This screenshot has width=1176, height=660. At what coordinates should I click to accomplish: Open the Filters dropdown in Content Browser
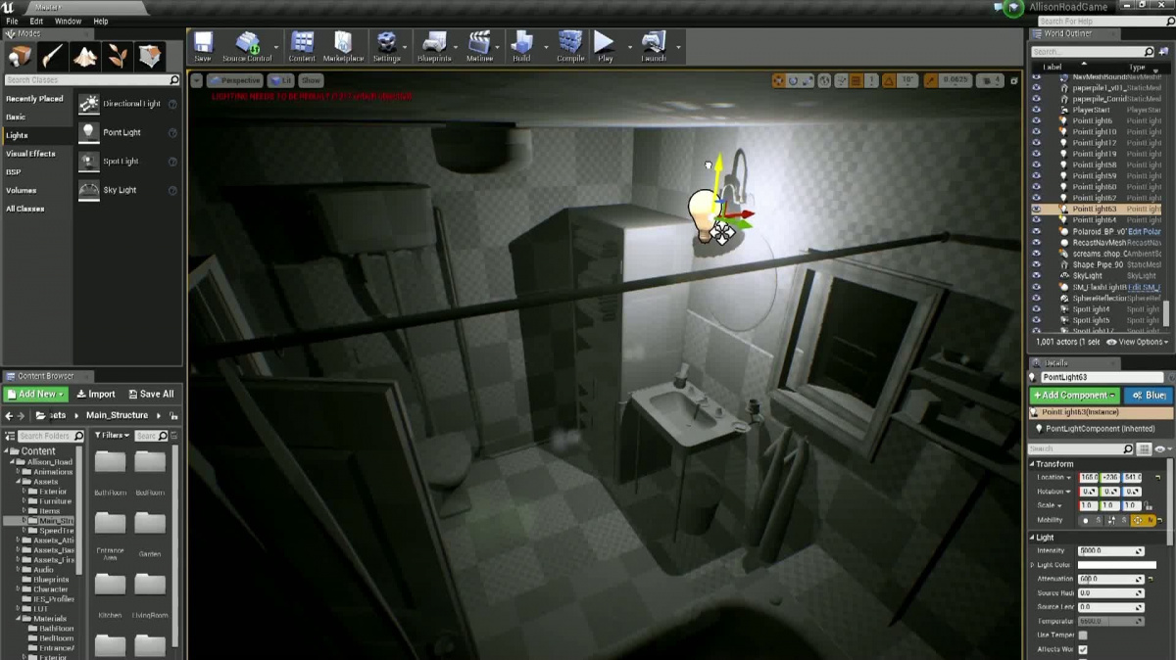[112, 435]
